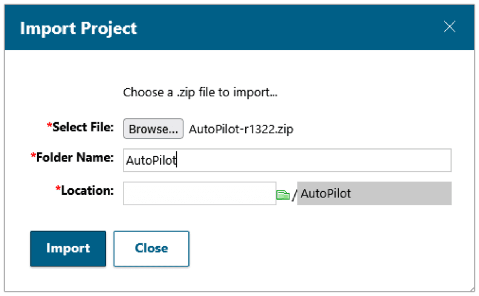The height and width of the screenshot is (296, 479).
Task: Click the empty Location input box
Action: [x=199, y=194]
